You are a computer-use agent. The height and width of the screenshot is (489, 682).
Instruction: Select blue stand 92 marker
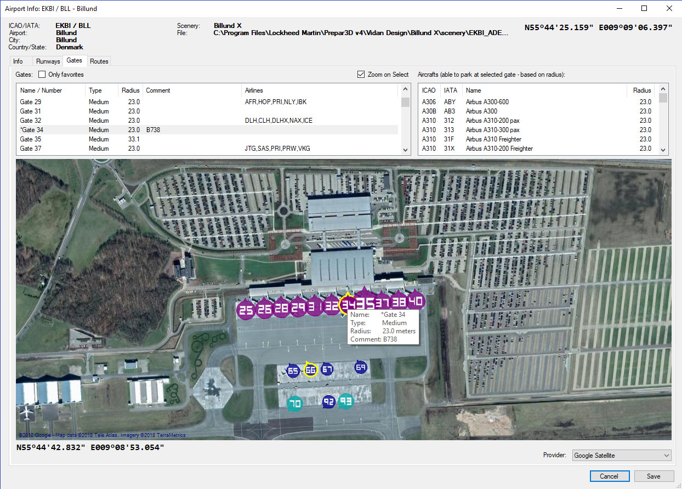[x=328, y=402]
